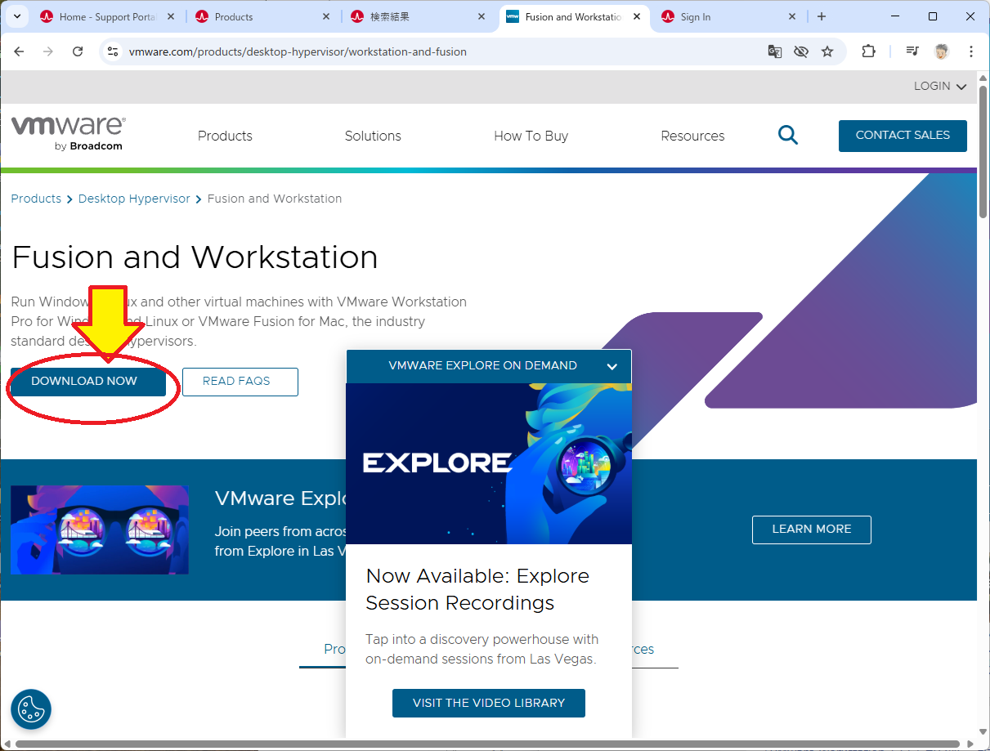Open the Products navigation menu
This screenshot has width=990, height=751.
[x=225, y=136]
